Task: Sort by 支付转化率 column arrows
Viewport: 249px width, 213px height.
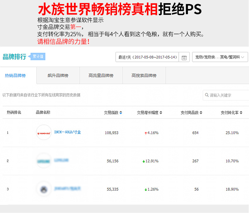Action: [x=241, y=112]
